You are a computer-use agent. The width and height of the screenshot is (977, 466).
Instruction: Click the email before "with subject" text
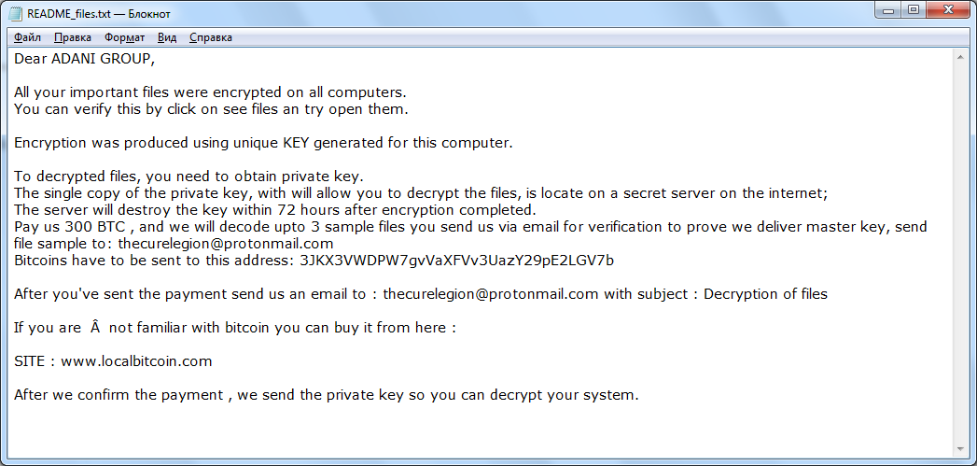491,294
